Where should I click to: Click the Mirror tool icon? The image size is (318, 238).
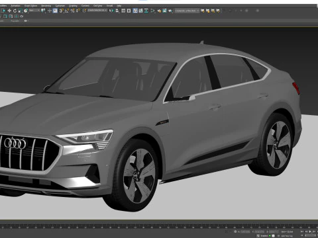pyautogui.click(x=111, y=11)
